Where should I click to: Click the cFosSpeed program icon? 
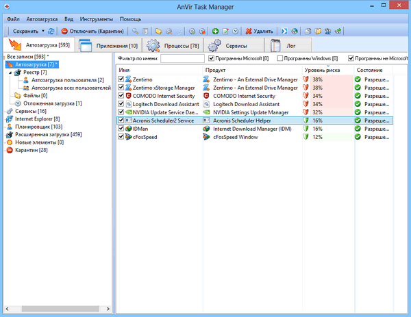click(x=127, y=136)
